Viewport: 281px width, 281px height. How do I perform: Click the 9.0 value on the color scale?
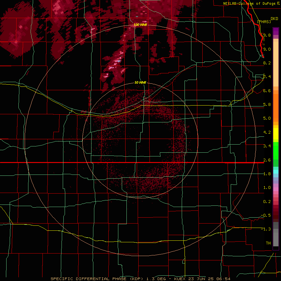pos(267,49)
